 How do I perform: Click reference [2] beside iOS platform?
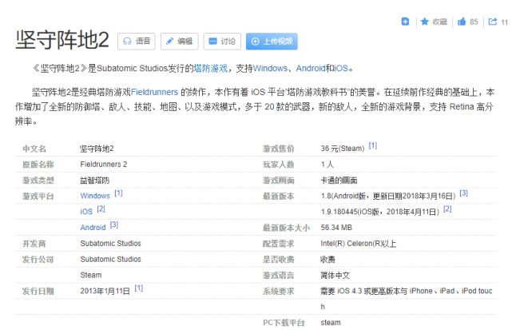tap(101, 209)
